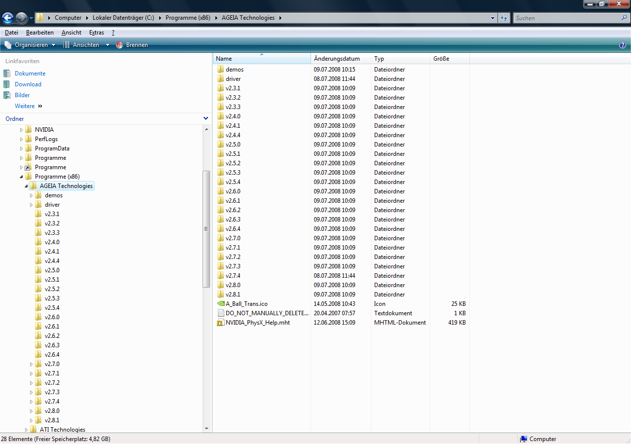
Task: Open the help question mark icon
Action: tap(623, 45)
